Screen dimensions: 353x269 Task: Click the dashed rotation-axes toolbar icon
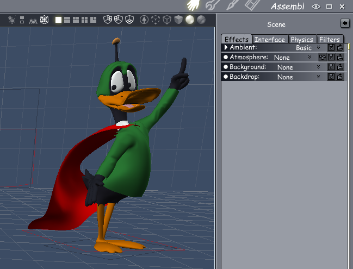156,20
